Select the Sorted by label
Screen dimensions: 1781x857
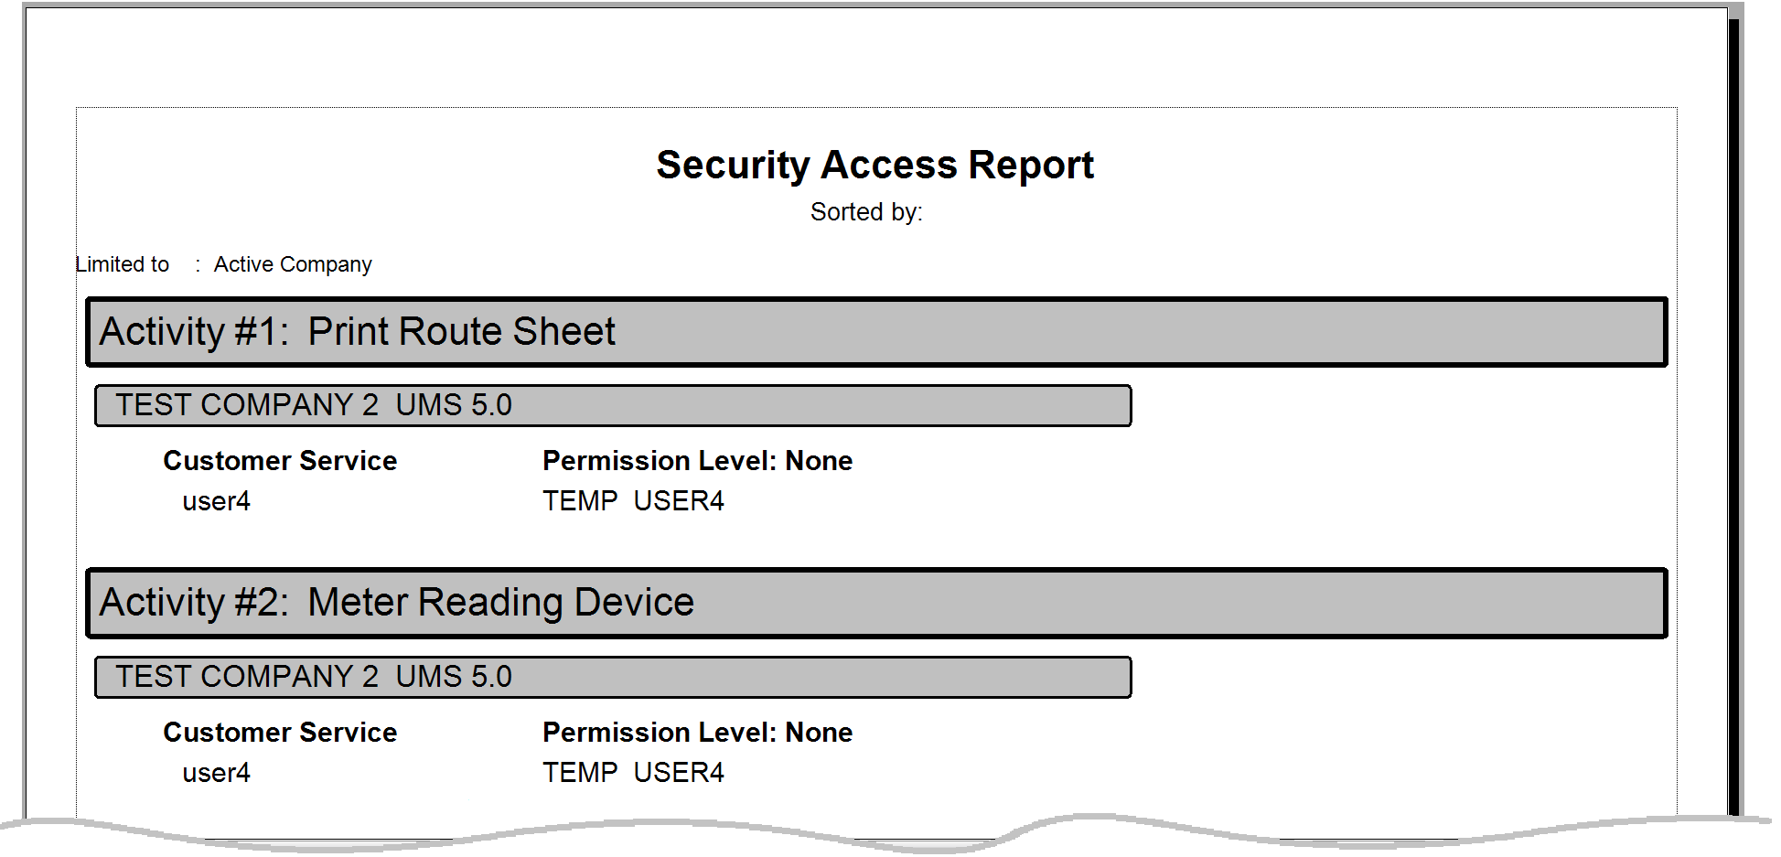coord(866,212)
